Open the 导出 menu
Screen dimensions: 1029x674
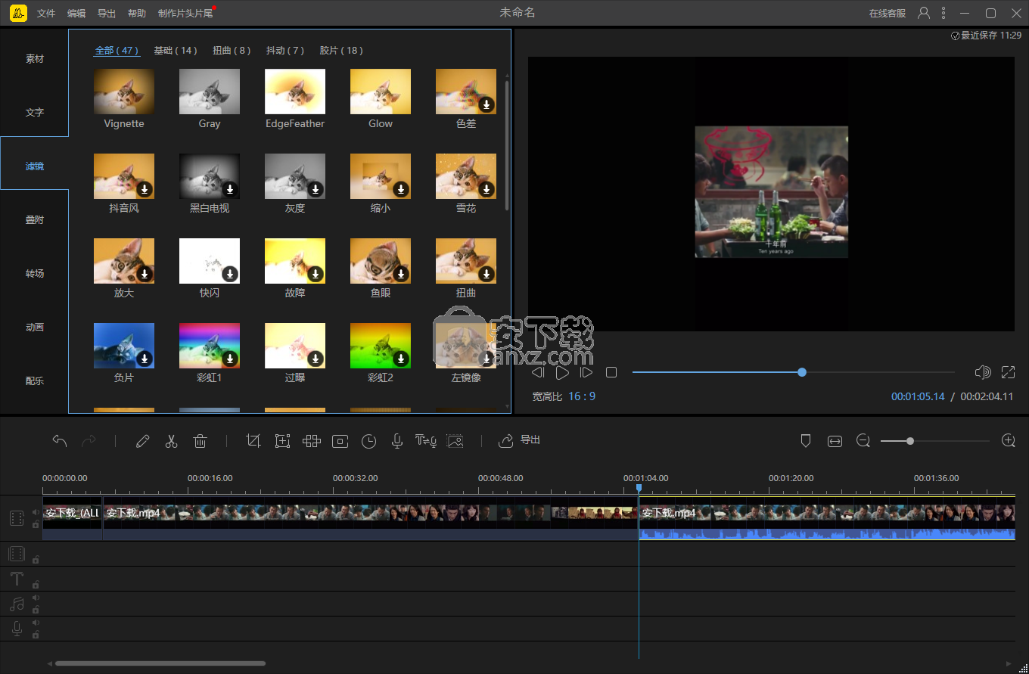click(107, 14)
